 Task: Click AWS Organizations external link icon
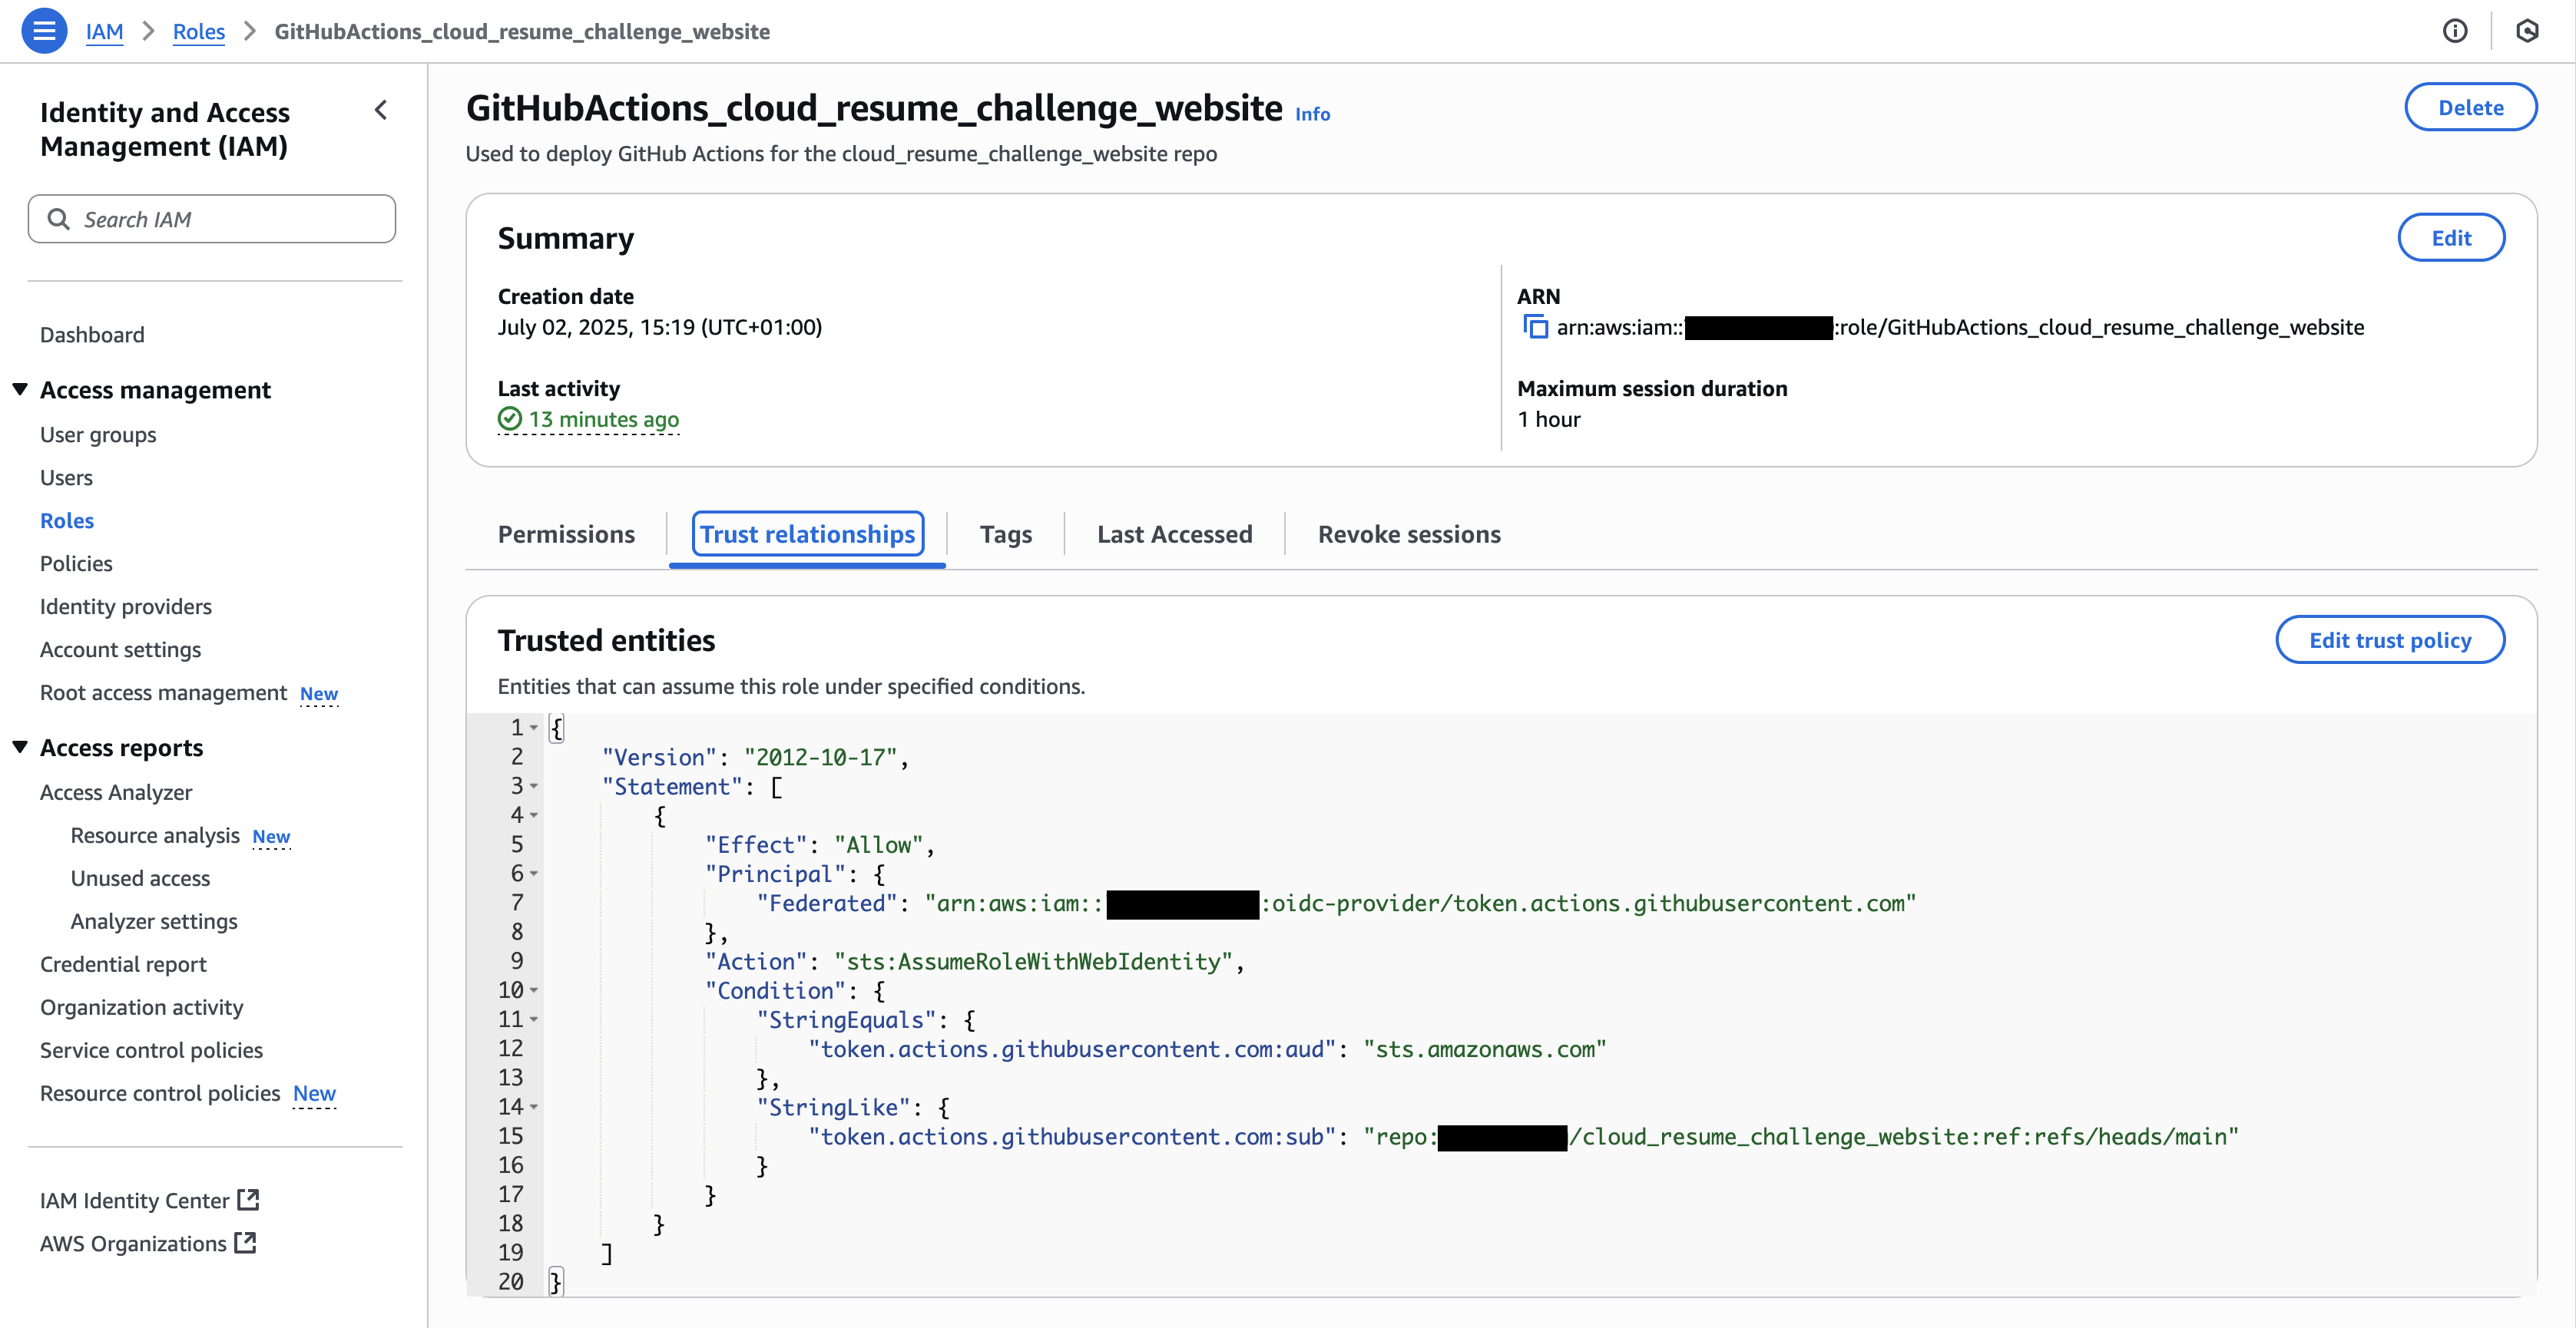(x=245, y=1242)
